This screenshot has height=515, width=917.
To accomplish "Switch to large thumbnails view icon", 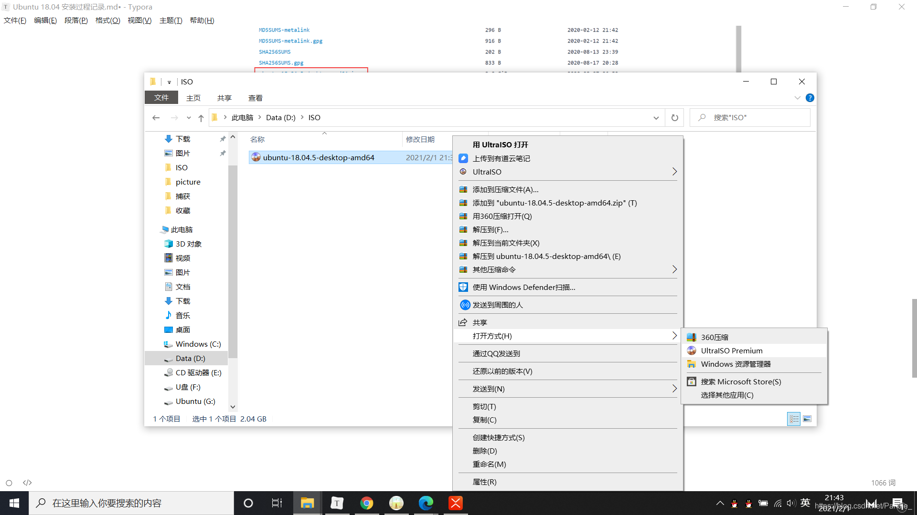I will point(807,419).
